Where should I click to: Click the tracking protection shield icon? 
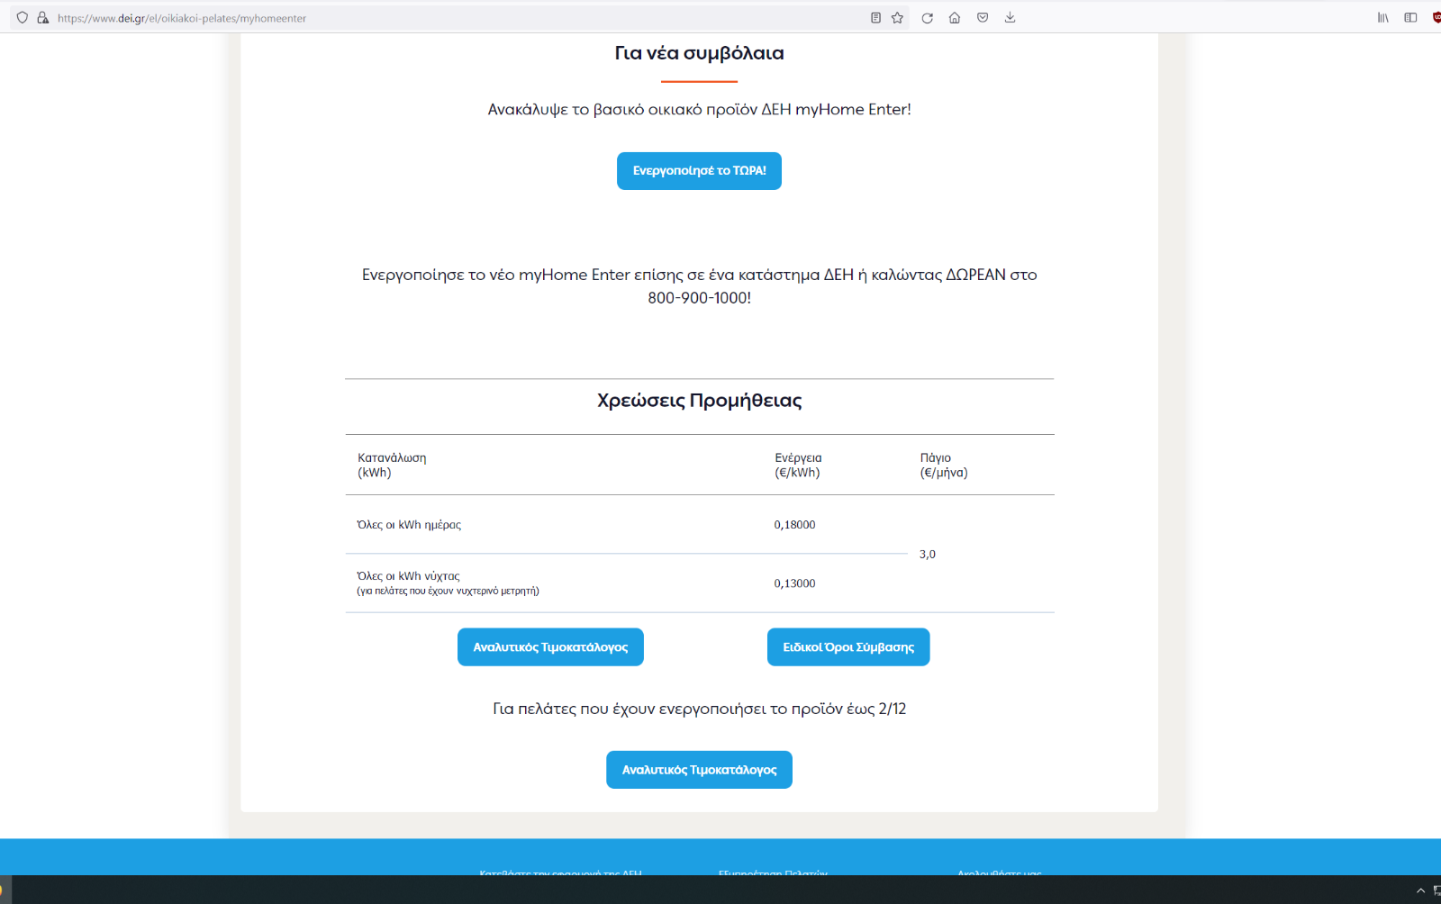23,18
